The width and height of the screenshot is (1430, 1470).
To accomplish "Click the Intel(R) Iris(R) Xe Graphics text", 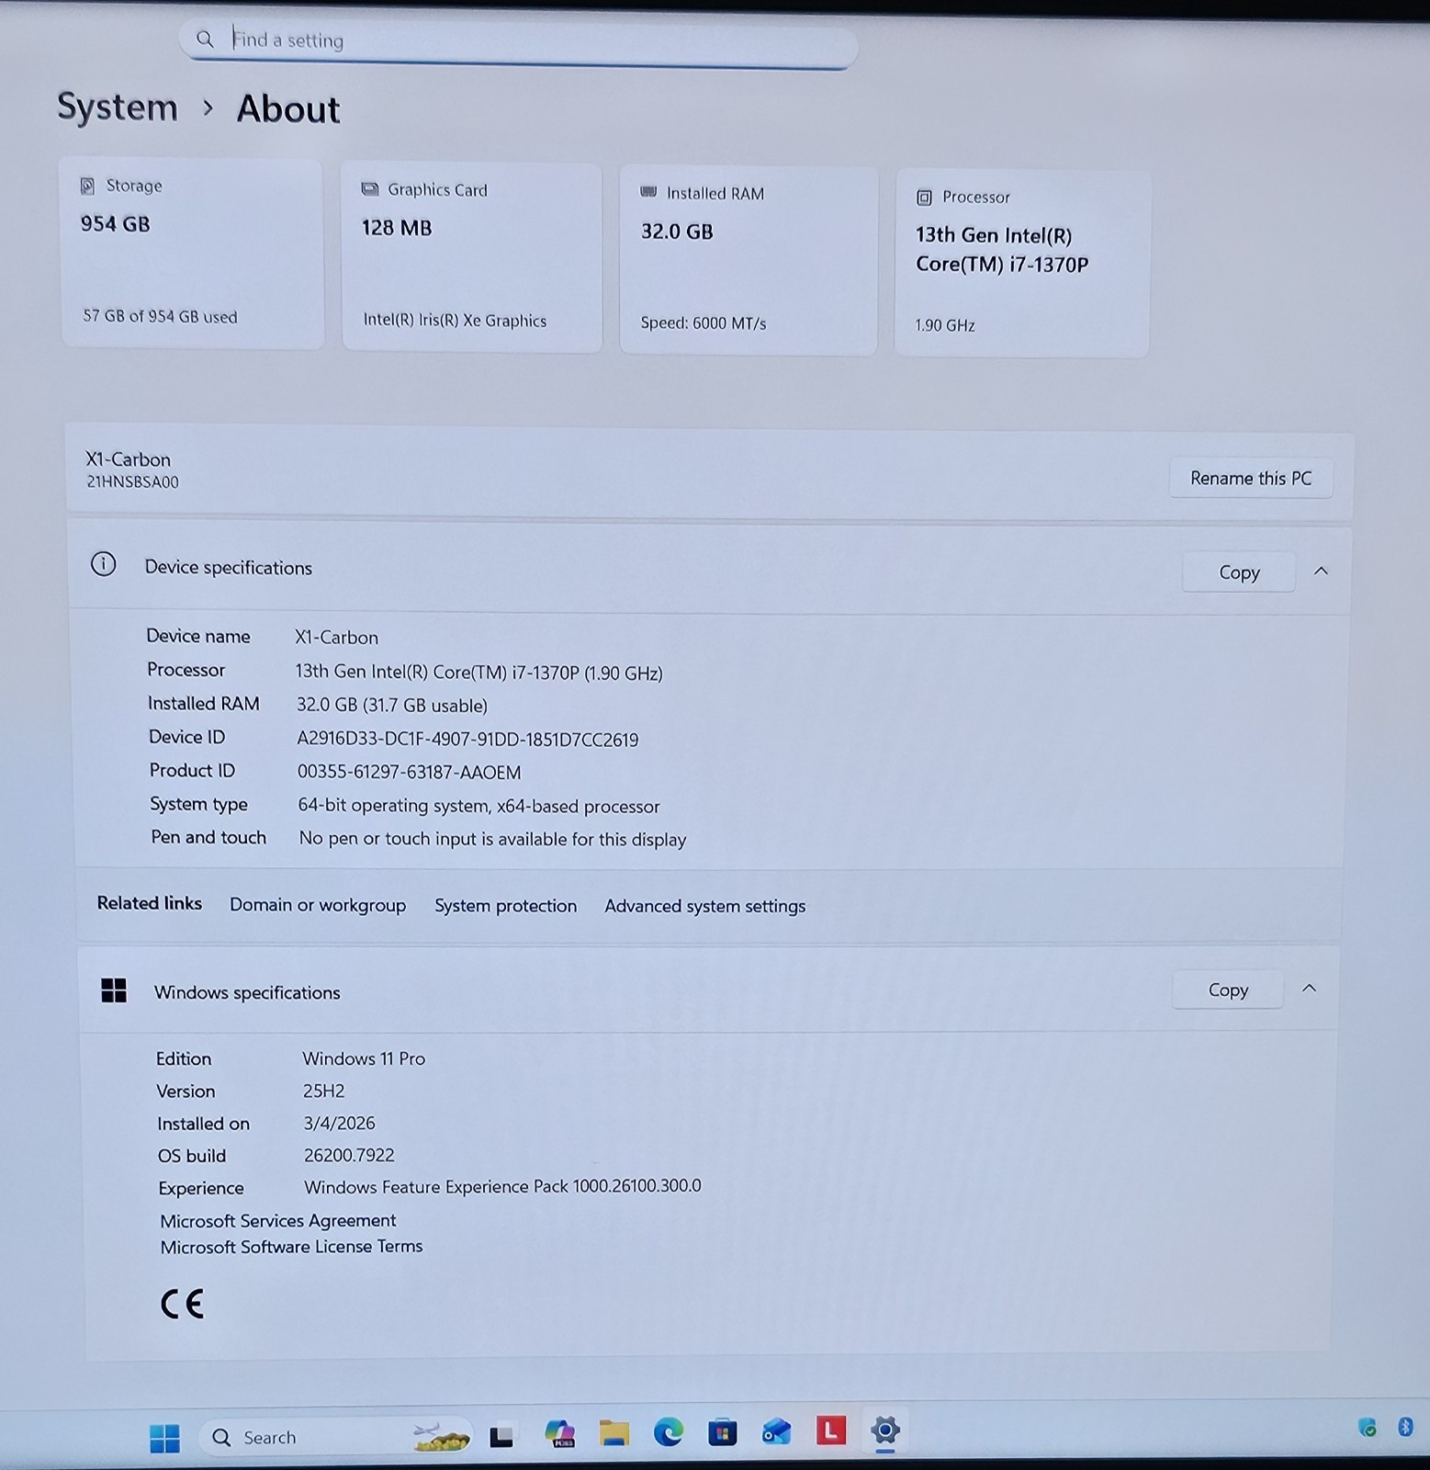I will click(455, 320).
